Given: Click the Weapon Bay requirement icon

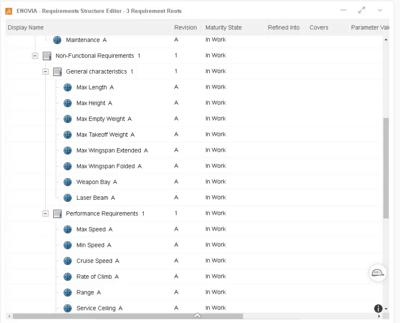Looking at the screenshot, I should [x=67, y=182].
